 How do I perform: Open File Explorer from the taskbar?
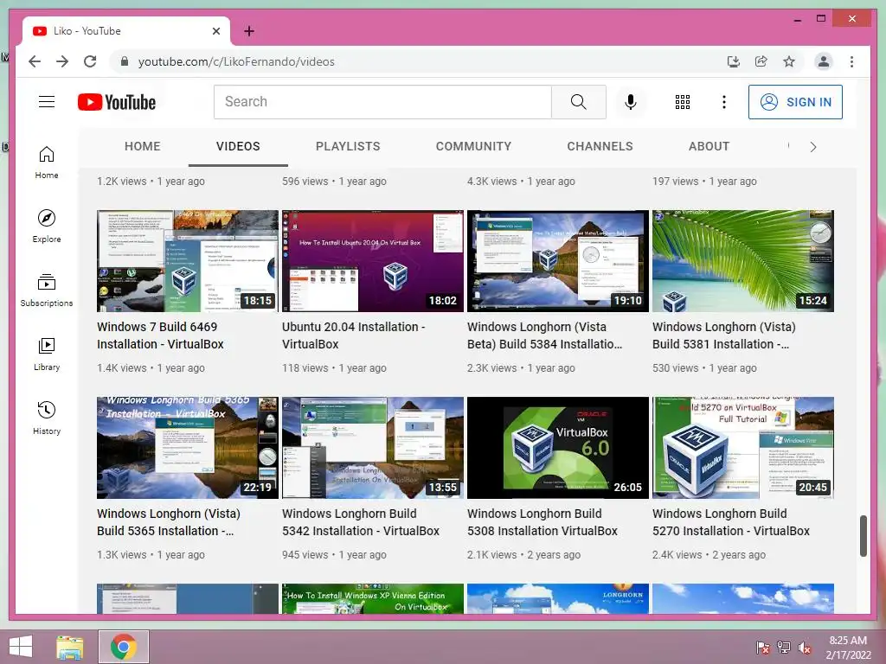pos(69,647)
